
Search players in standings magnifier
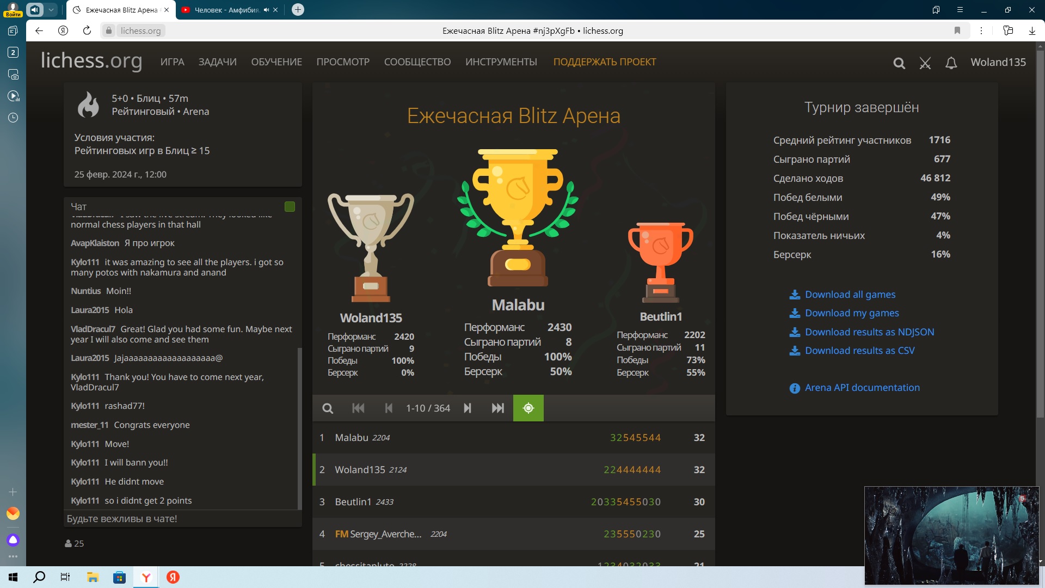tap(327, 408)
